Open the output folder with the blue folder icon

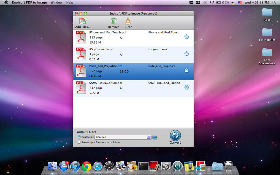click(155, 137)
